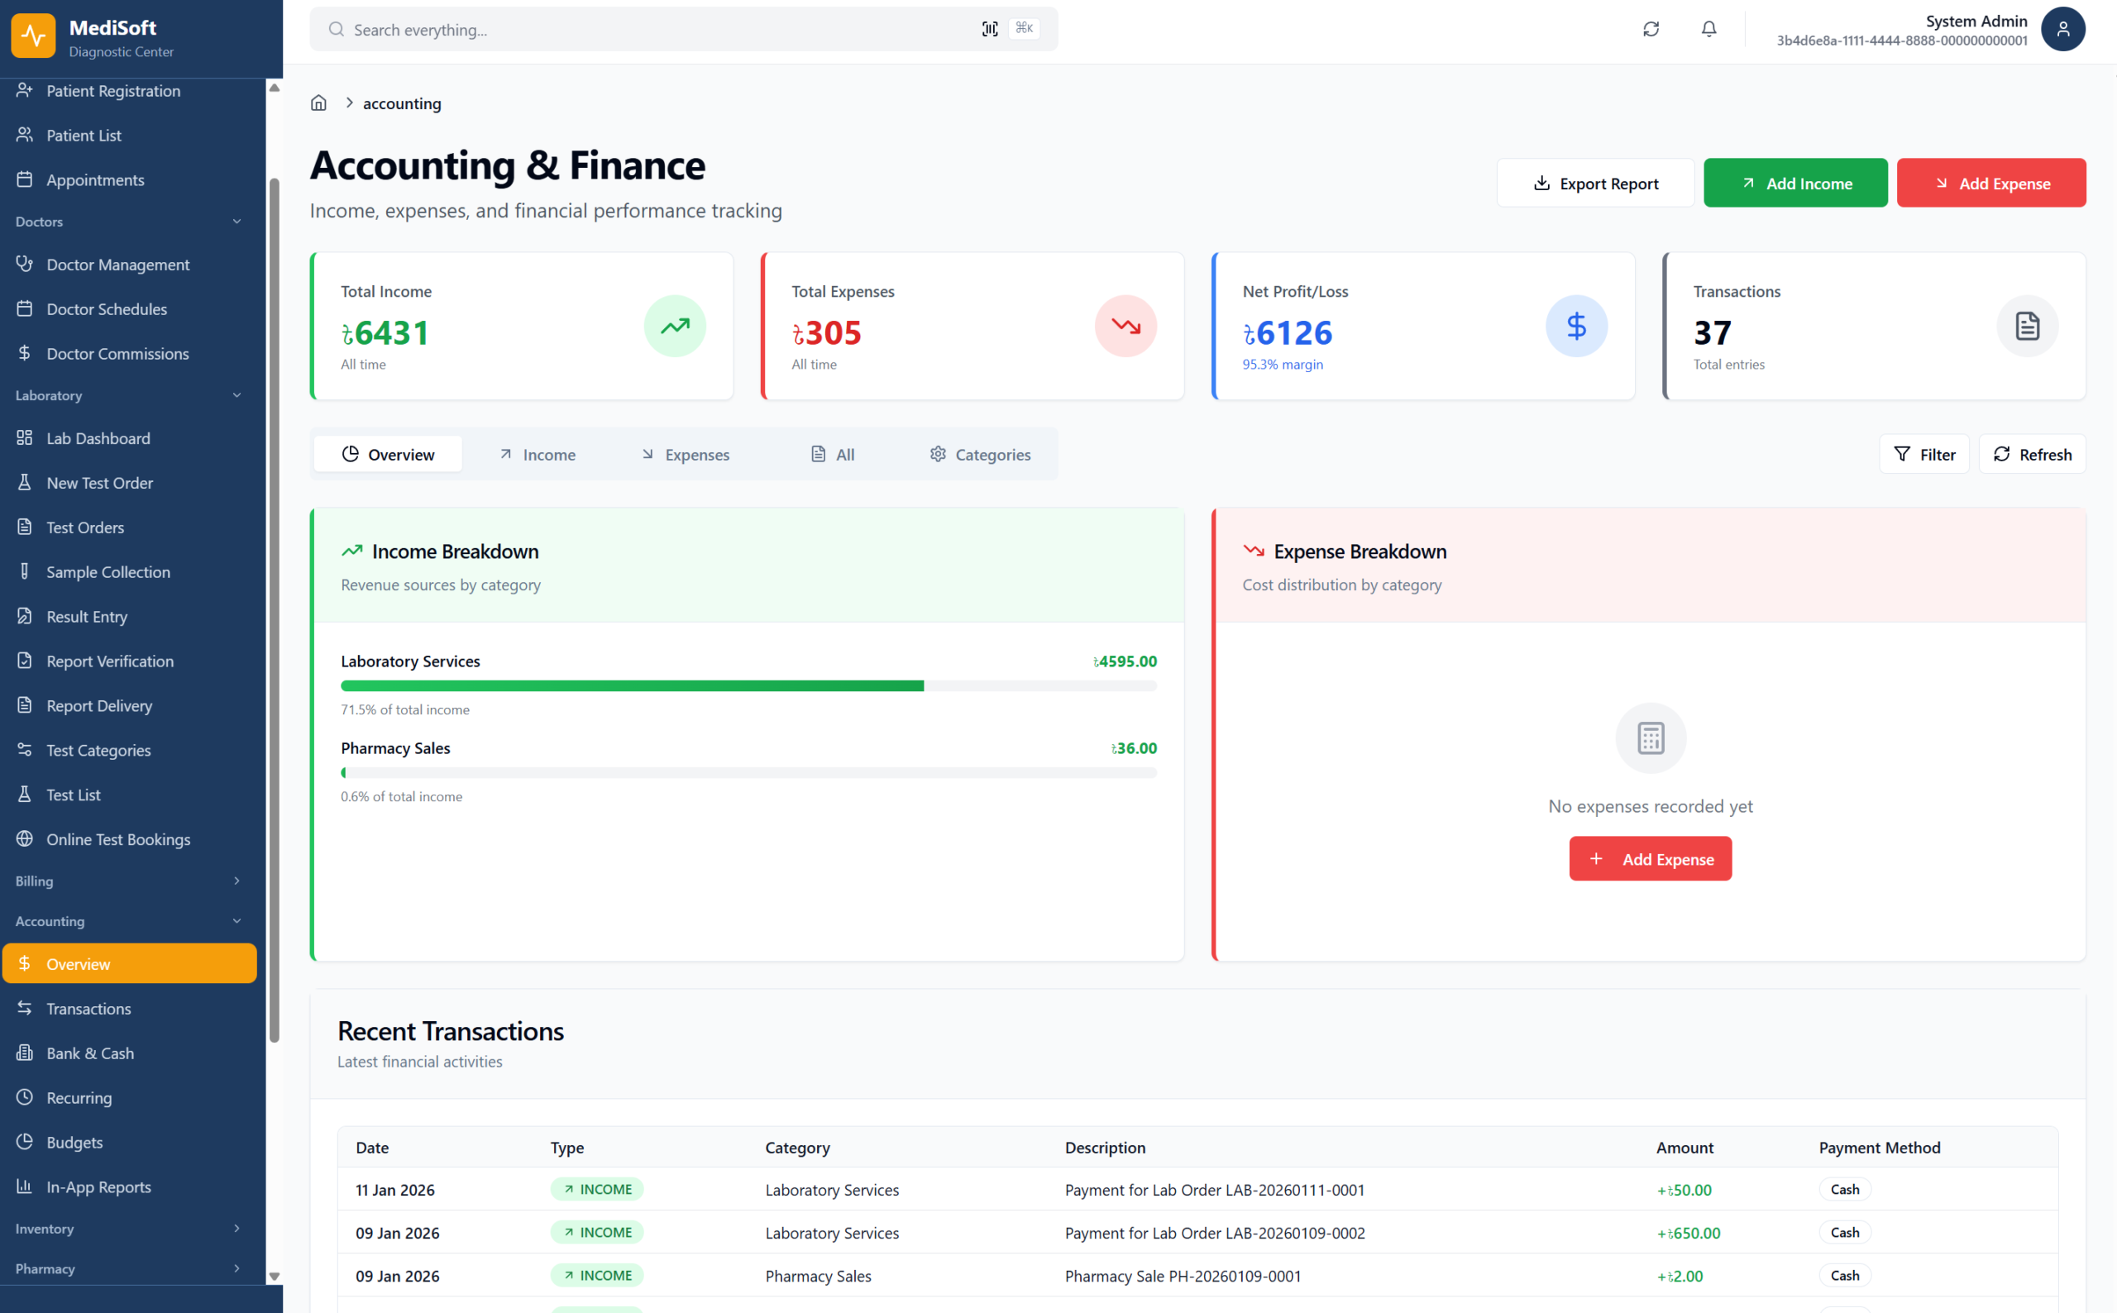Click the barcode scanner icon in search
This screenshot has height=1313, width=2117.
pyautogui.click(x=989, y=30)
